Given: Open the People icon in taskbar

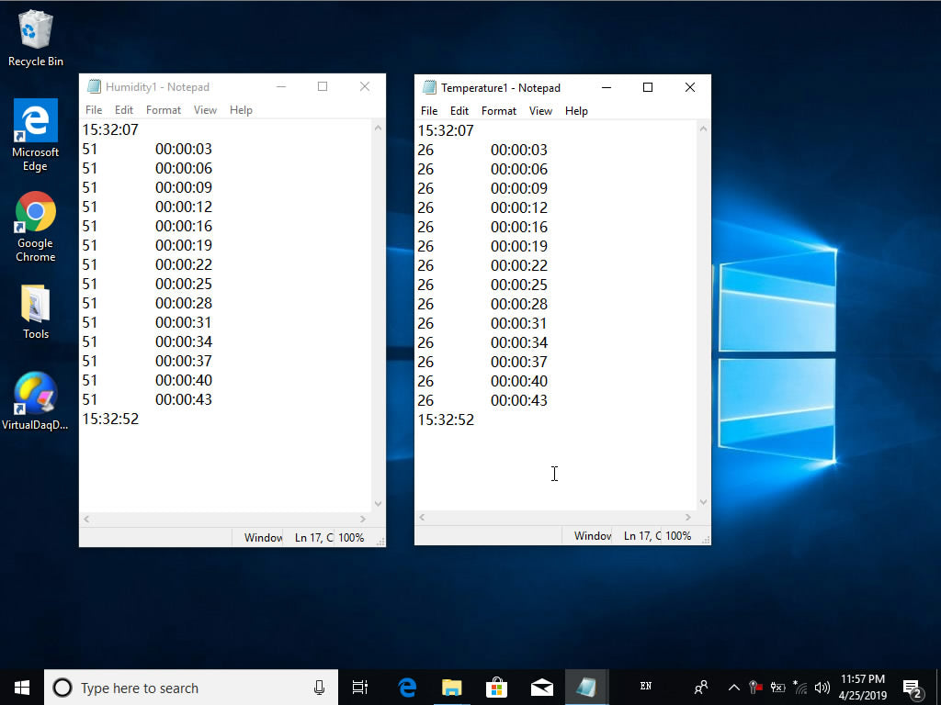Looking at the screenshot, I should tap(700, 687).
